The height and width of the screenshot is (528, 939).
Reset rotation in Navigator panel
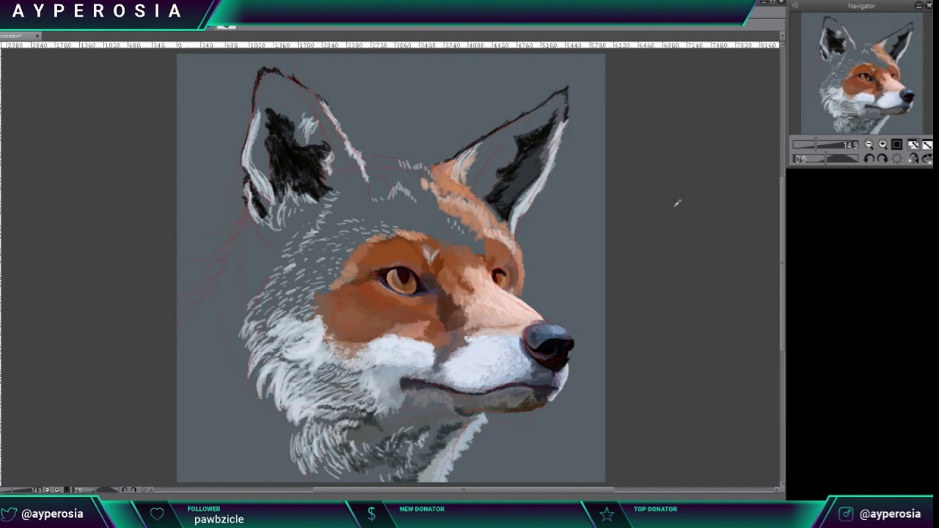click(x=896, y=158)
